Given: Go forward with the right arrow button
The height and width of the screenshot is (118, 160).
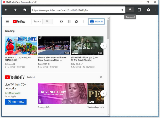Looking at the screenshot, I should pos(15,10).
